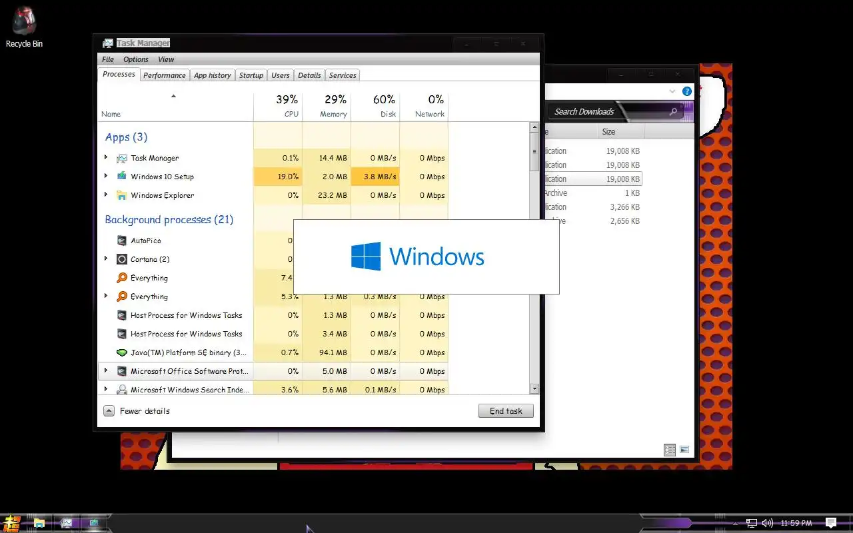Screen dimensions: 853x533
Task: Click the Task Manager process icon
Action: point(121,159)
